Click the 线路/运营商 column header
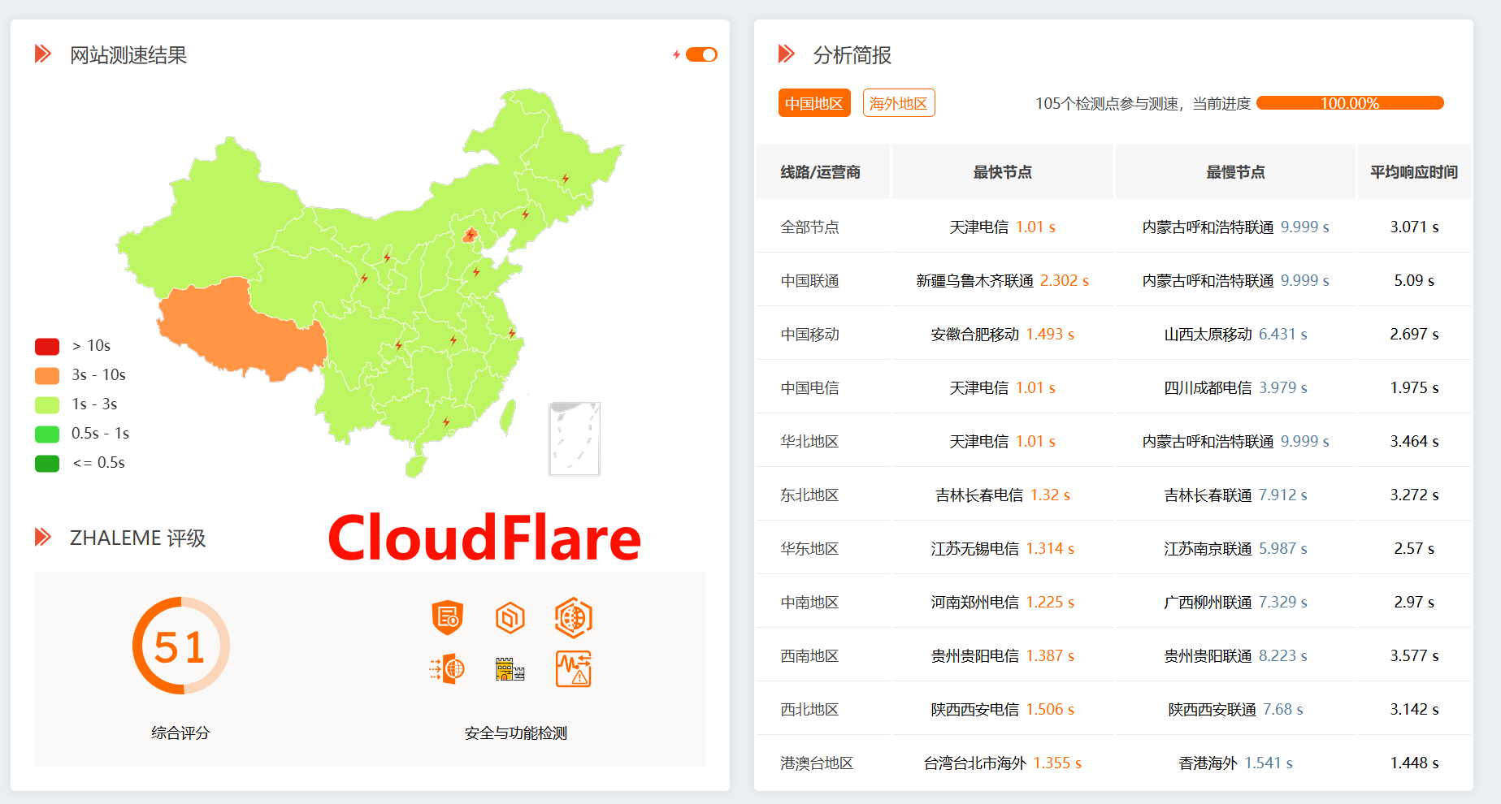 (821, 172)
